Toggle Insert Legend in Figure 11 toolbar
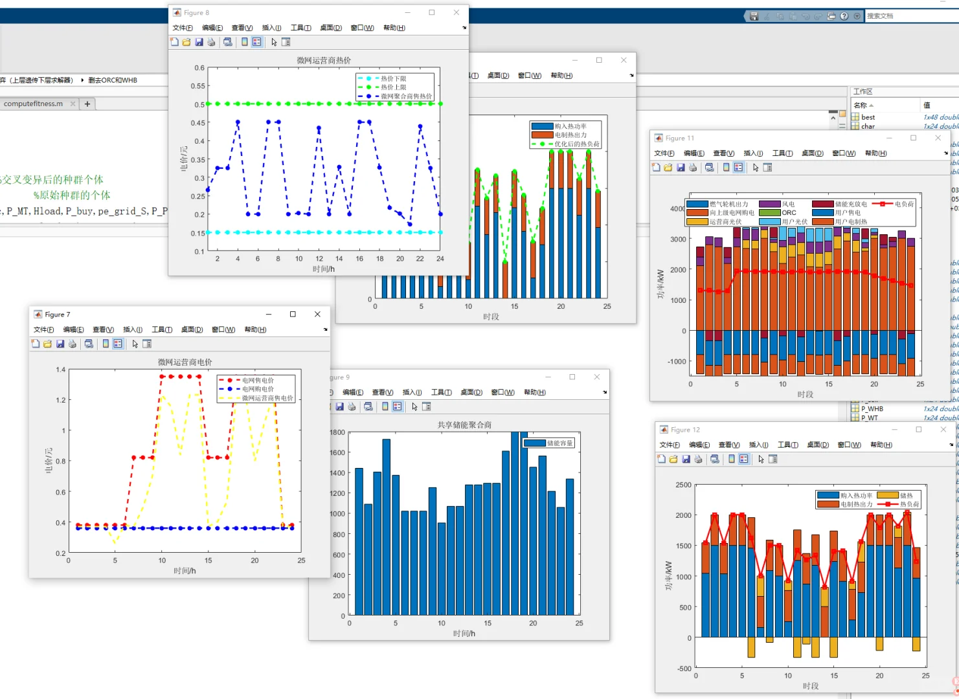This screenshot has width=959, height=699. [x=739, y=168]
